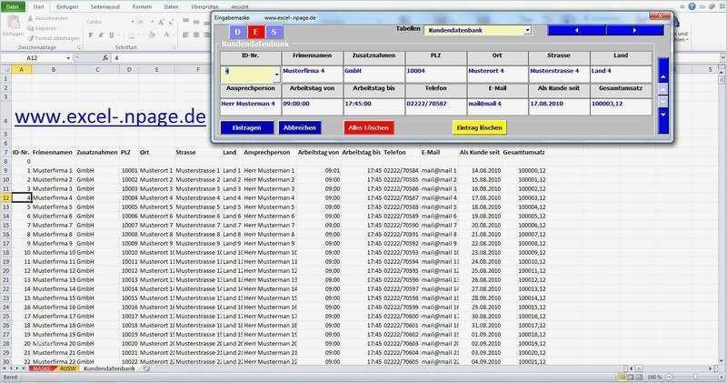Go to previous table with blue left arrow
The height and width of the screenshot is (383, 727).
pyautogui.click(x=576, y=30)
